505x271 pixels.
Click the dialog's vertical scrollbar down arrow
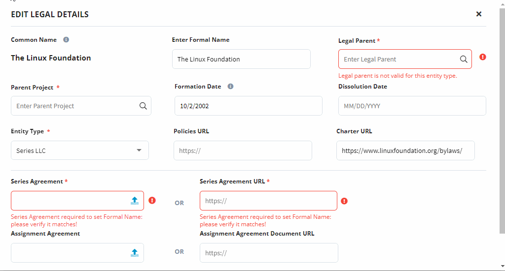pos(503,266)
